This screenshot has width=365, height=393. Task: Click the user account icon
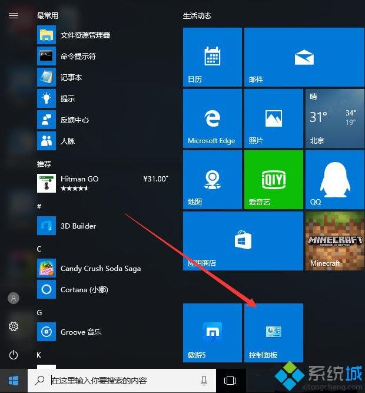click(14, 298)
